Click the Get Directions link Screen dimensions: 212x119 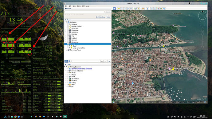(x=100, y=17)
